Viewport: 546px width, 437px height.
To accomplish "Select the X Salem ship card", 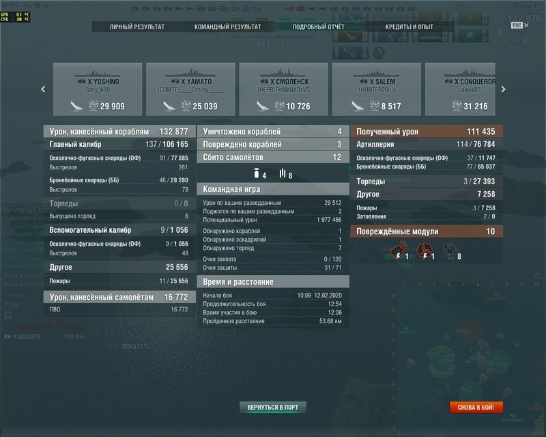I will pyautogui.click(x=377, y=89).
